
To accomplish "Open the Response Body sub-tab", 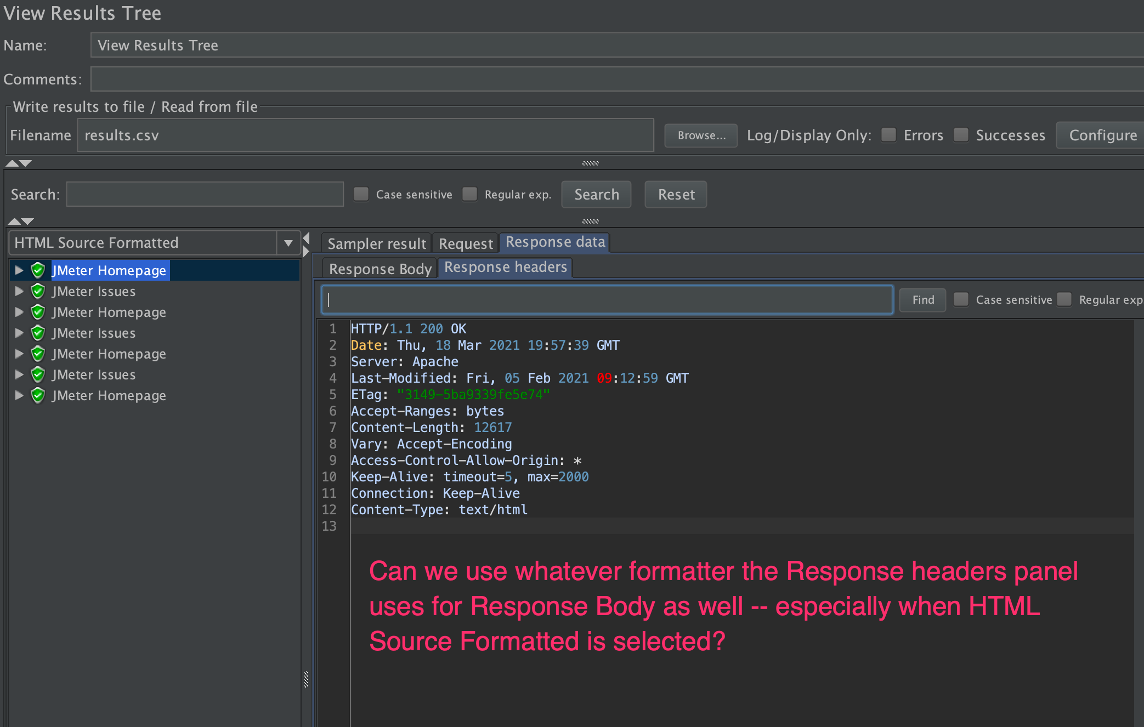I will [380, 269].
